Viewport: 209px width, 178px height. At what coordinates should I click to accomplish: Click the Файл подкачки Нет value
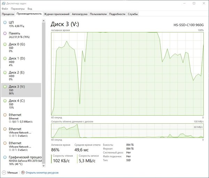(128, 156)
